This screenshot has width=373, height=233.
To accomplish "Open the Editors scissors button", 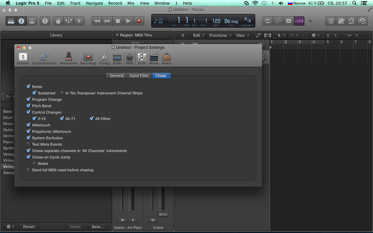I will [x=79, y=21].
